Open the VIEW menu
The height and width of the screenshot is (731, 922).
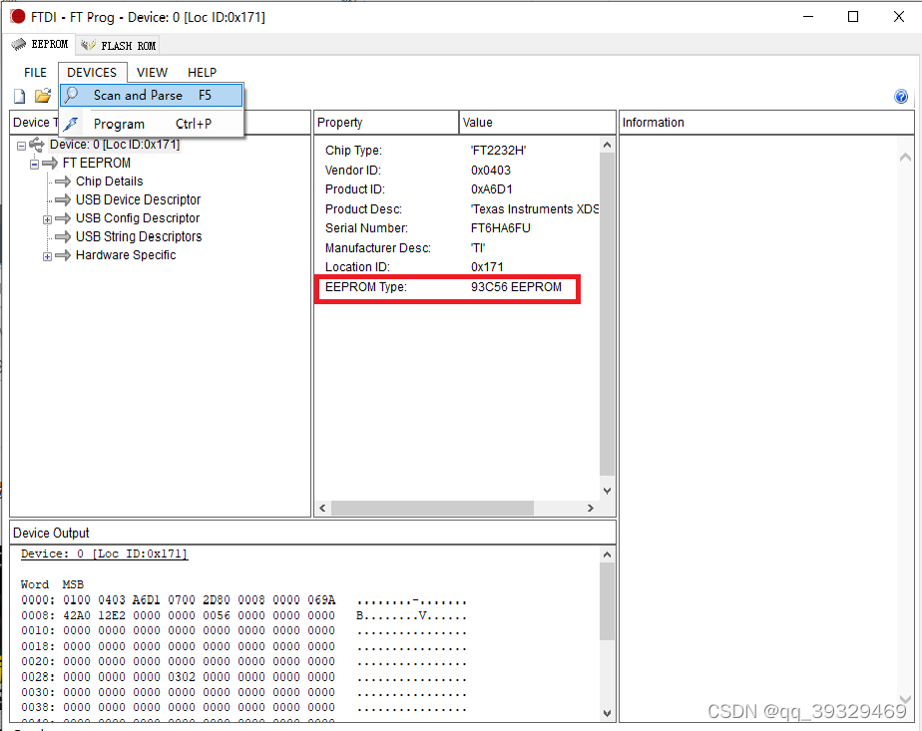153,72
